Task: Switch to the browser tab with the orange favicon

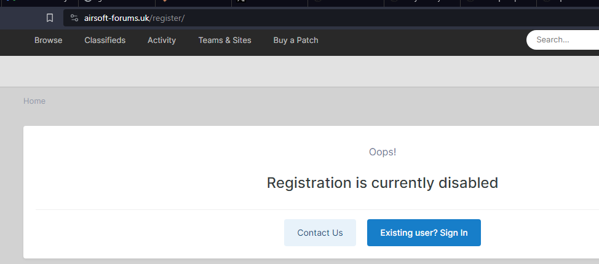Action: (165, 2)
